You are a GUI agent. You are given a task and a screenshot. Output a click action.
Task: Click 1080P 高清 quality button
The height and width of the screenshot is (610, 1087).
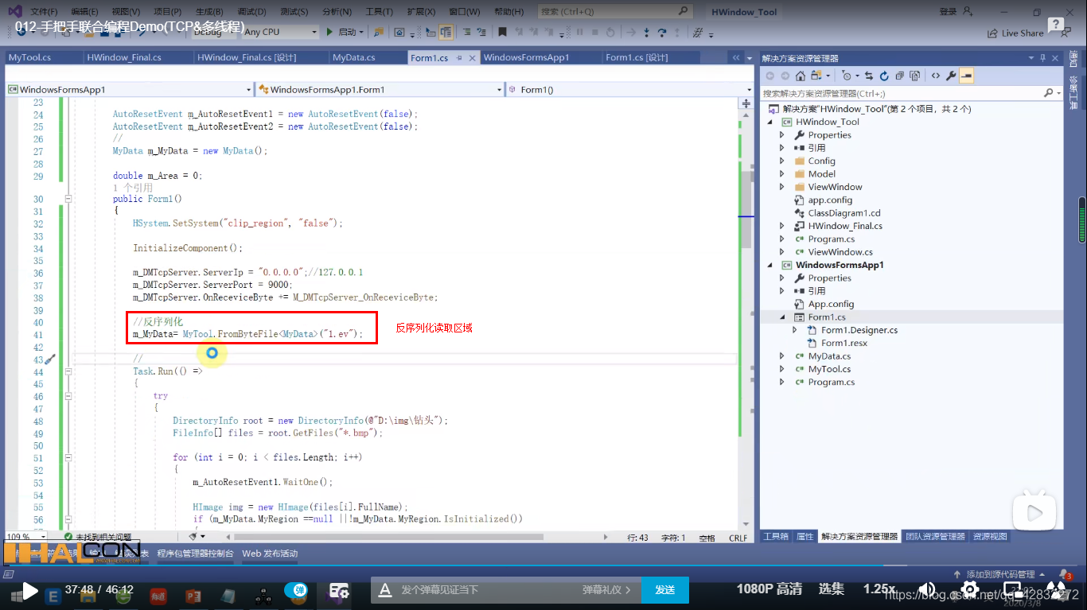769,589
